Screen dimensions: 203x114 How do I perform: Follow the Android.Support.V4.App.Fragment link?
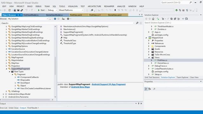click(x=108, y=84)
